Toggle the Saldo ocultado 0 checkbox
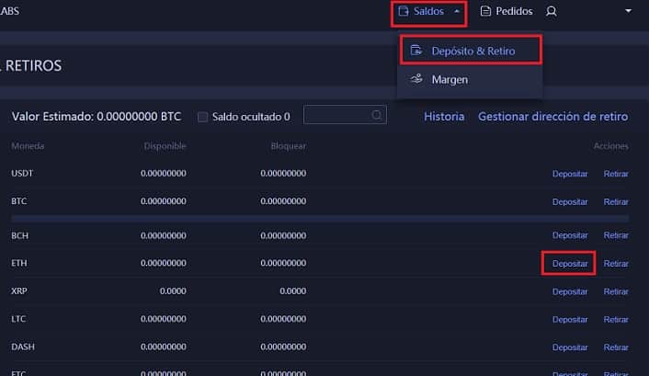 coord(202,117)
